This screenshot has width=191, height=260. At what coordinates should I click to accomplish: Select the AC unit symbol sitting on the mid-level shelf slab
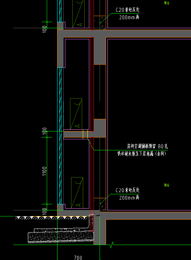pos(76,114)
